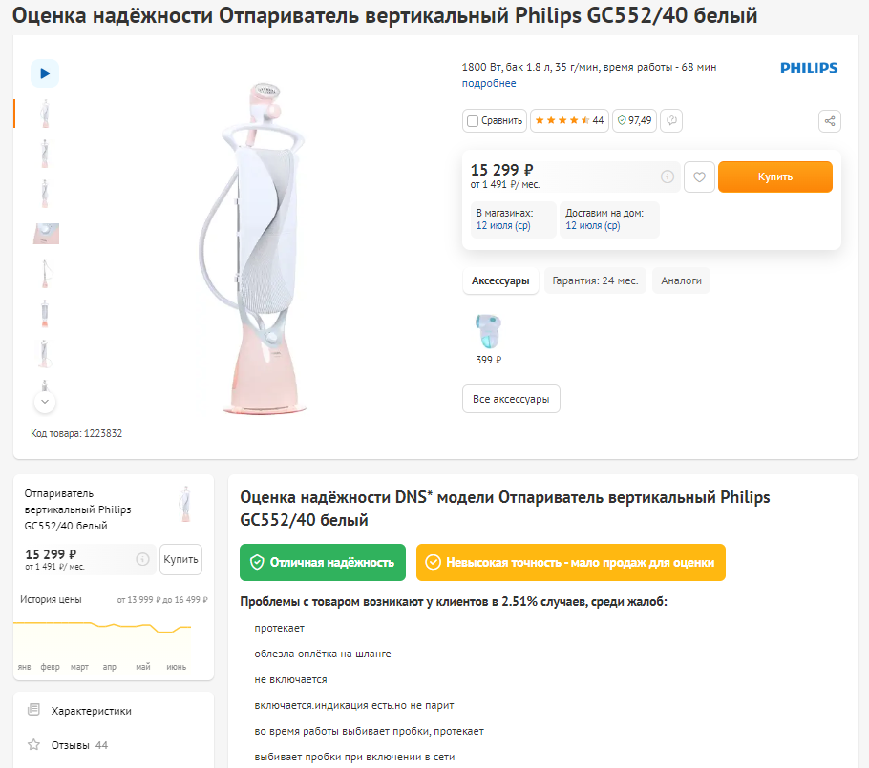Click the Philips brand logo

809,68
